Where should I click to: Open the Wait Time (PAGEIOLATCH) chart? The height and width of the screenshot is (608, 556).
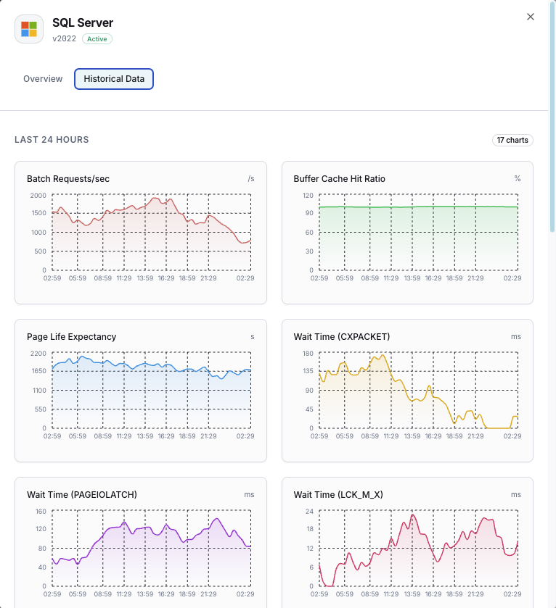pos(140,544)
